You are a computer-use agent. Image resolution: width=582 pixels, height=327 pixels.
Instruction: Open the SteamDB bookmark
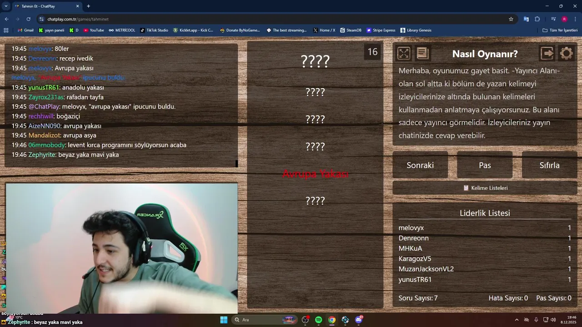(x=351, y=30)
